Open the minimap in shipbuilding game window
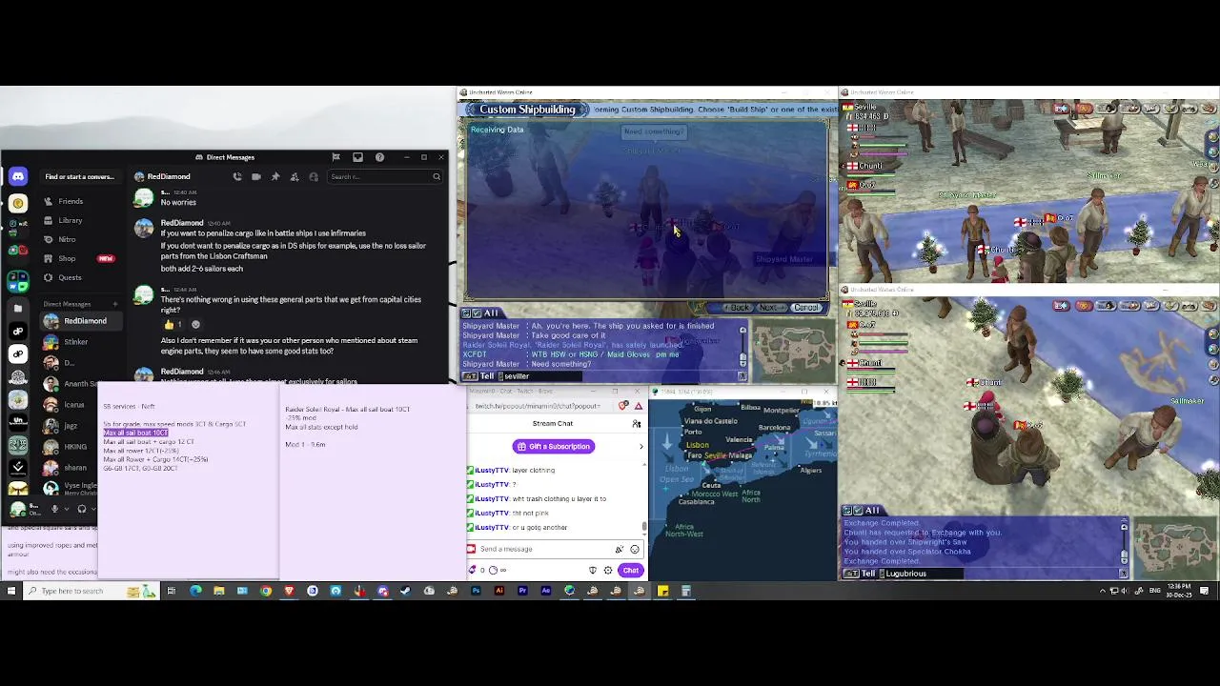This screenshot has width=1220, height=686. pyautogui.click(x=794, y=350)
